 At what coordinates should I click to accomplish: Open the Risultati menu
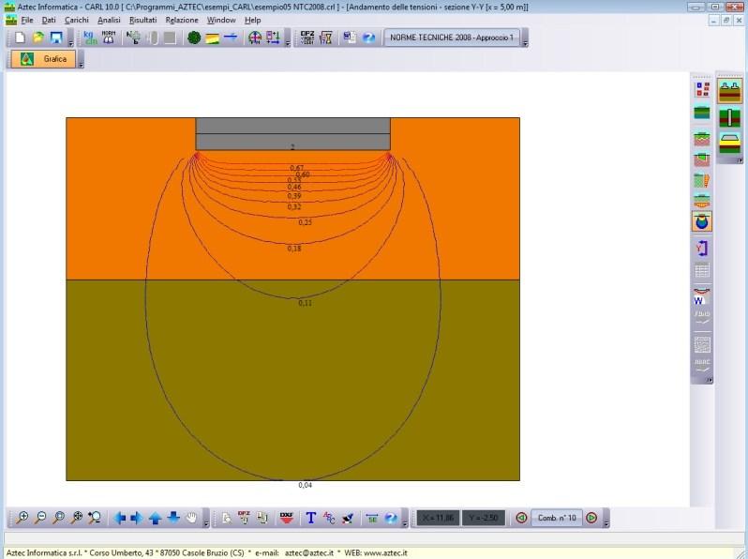click(143, 20)
